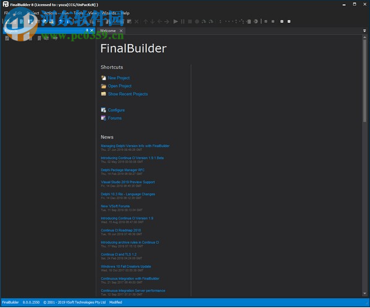Click the scroll-up arrow of the Welcome page

365,37
